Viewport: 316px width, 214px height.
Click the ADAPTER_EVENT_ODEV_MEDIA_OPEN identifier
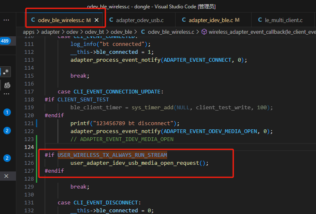(210, 131)
